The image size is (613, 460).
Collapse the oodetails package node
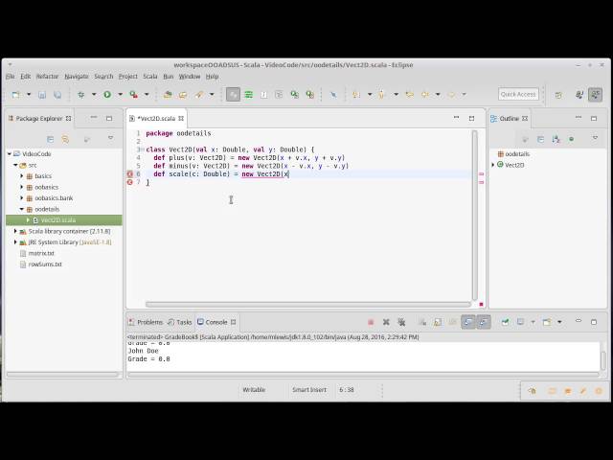(22, 209)
